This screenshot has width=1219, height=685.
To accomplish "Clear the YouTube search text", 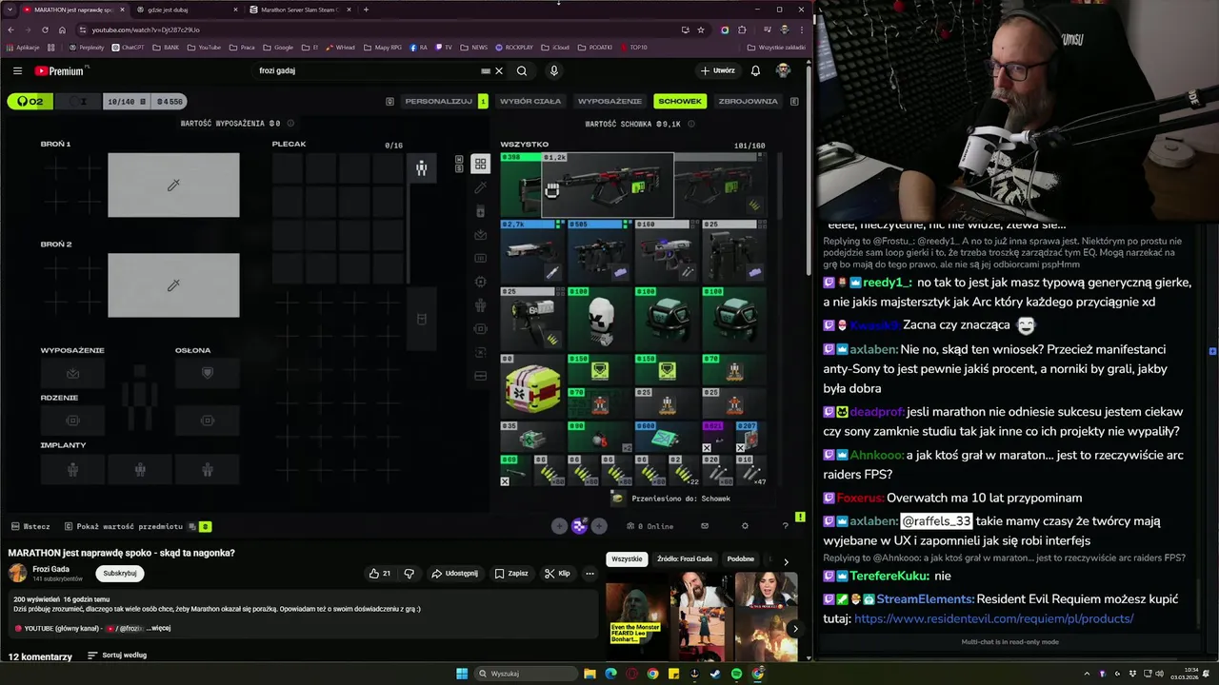I will tap(498, 70).
